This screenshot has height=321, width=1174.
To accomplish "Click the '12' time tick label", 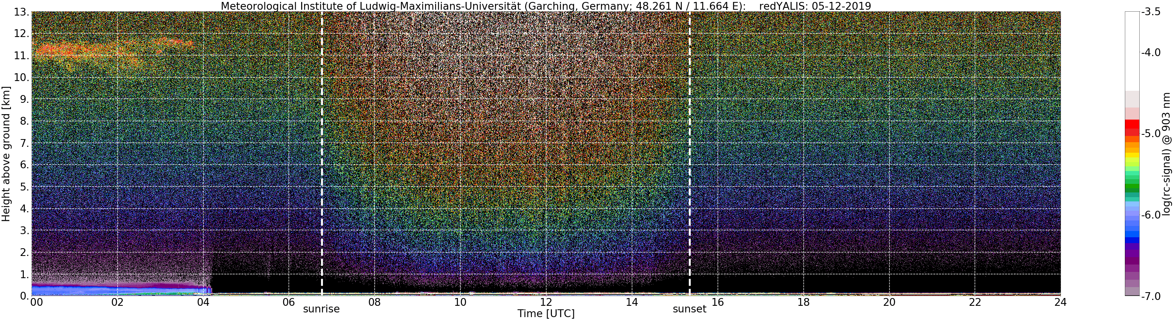I will click(546, 302).
